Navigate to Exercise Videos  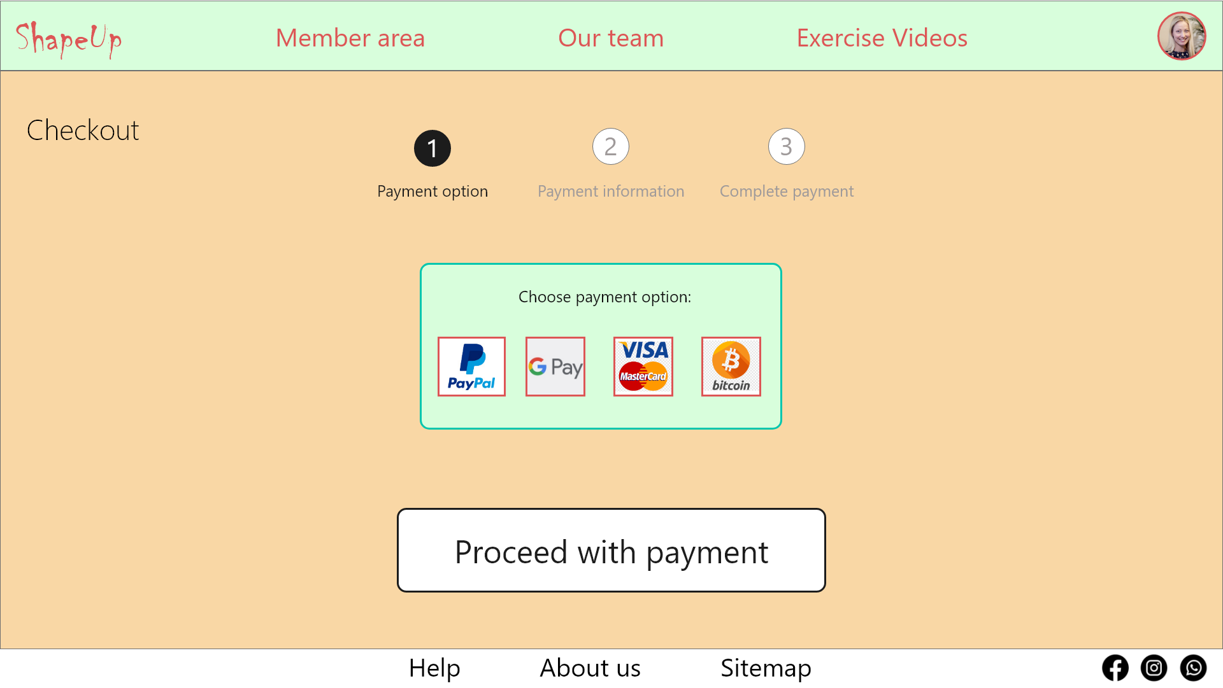coord(882,38)
